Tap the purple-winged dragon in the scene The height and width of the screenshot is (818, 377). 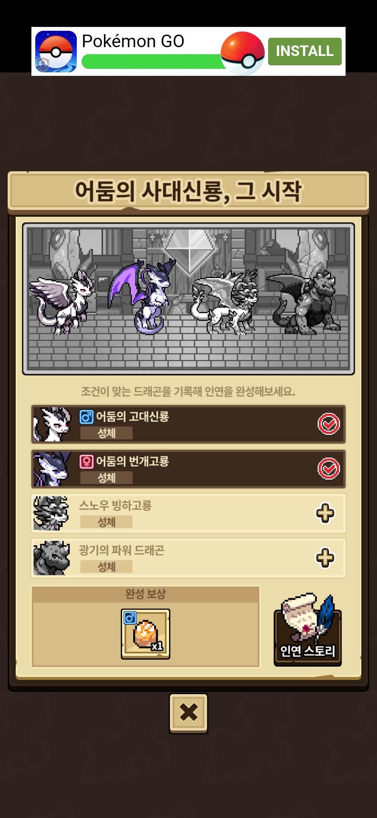[x=141, y=296]
